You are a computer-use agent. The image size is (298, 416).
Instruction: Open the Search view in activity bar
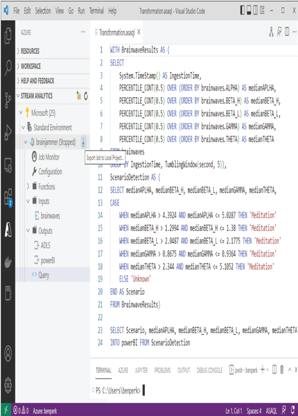coord(8,68)
